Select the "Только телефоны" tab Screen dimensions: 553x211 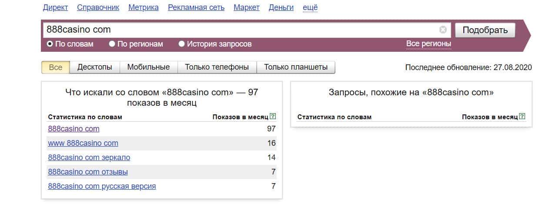pos(217,67)
